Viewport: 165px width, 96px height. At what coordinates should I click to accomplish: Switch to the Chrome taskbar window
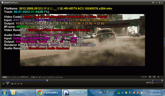click(x=48, y=92)
